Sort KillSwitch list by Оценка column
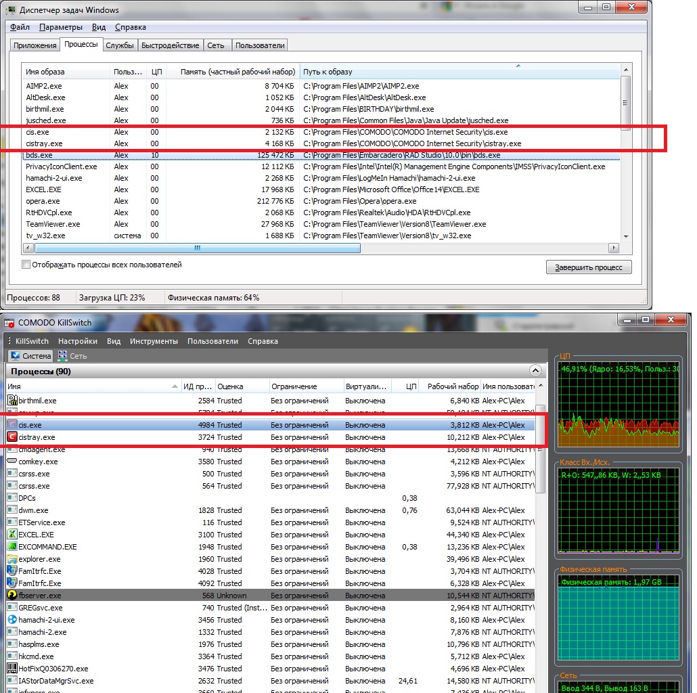 [243, 386]
